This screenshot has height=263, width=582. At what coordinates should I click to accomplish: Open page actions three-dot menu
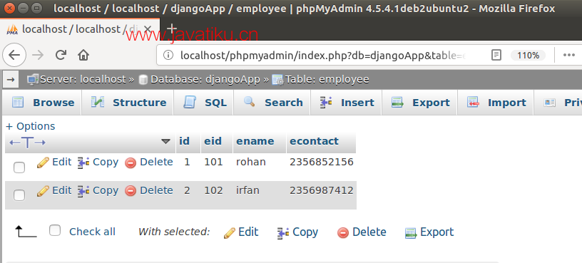568,56
